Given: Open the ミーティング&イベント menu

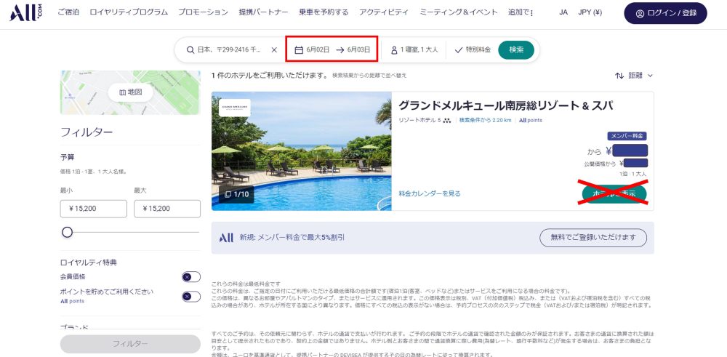Looking at the screenshot, I should pos(459,12).
